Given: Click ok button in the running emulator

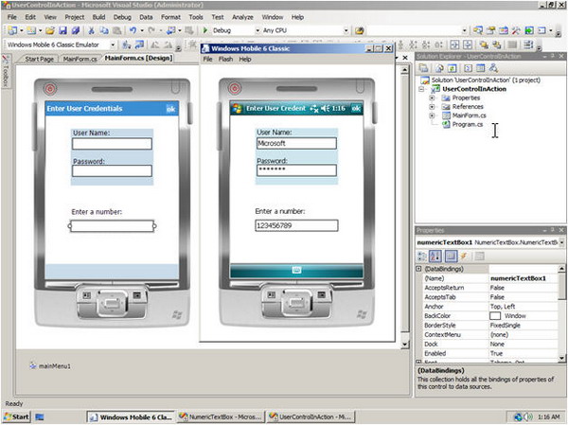Looking at the screenshot, I should (x=356, y=108).
